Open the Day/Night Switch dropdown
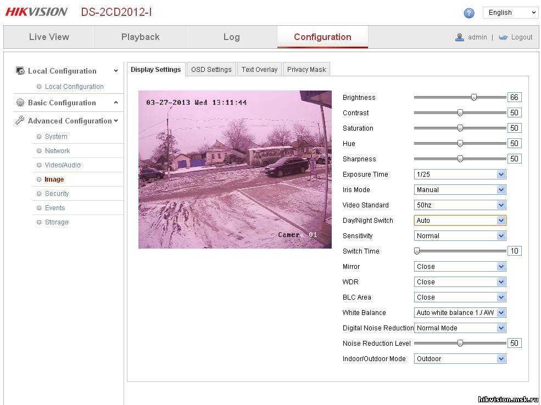 point(460,220)
